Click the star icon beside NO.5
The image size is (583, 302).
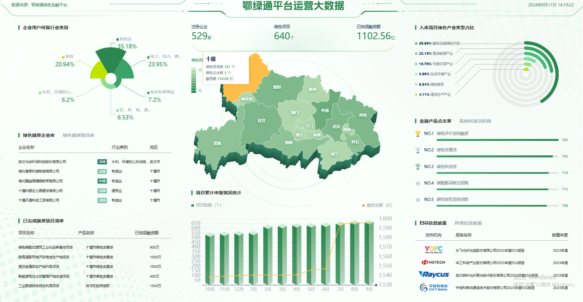tap(418, 200)
